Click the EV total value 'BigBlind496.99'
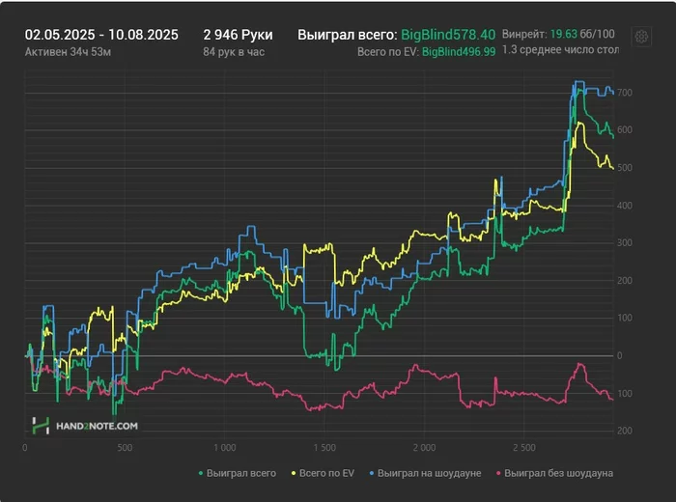Image resolution: width=676 pixels, height=502 pixels. pos(459,52)
